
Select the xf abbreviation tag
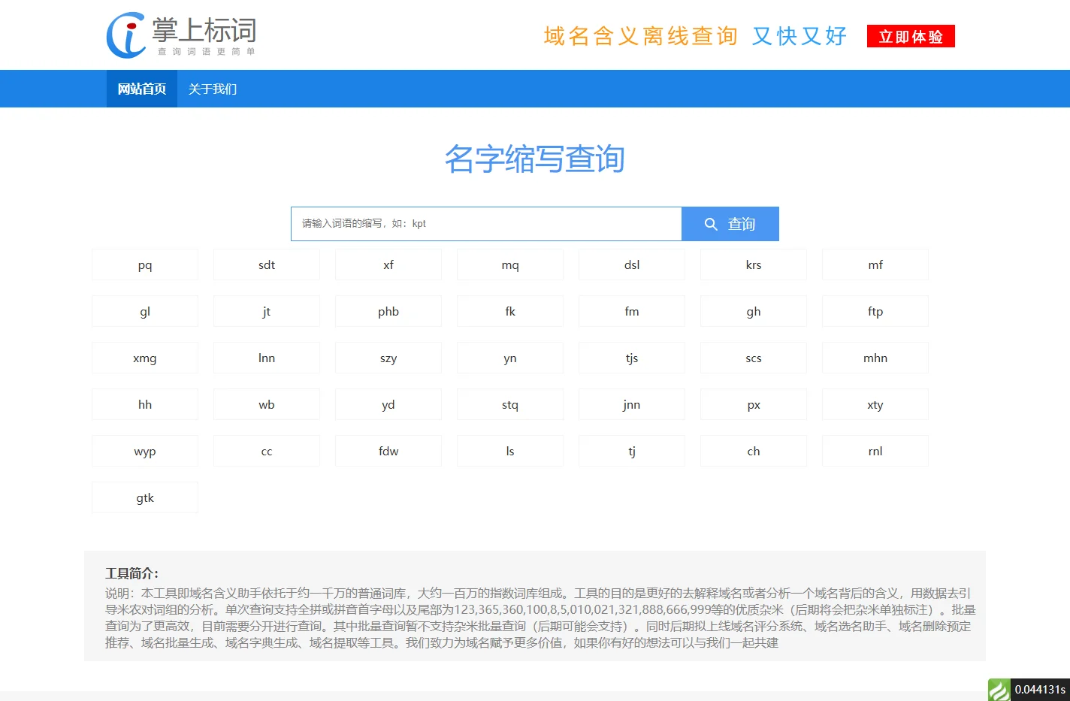click(388, 264)
